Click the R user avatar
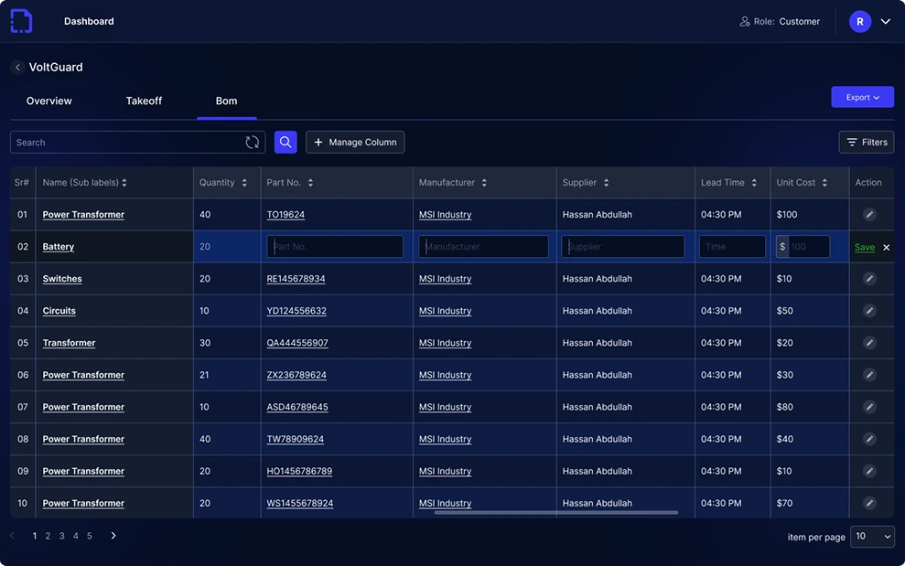 pyautogui.click(x=860, y=21)
